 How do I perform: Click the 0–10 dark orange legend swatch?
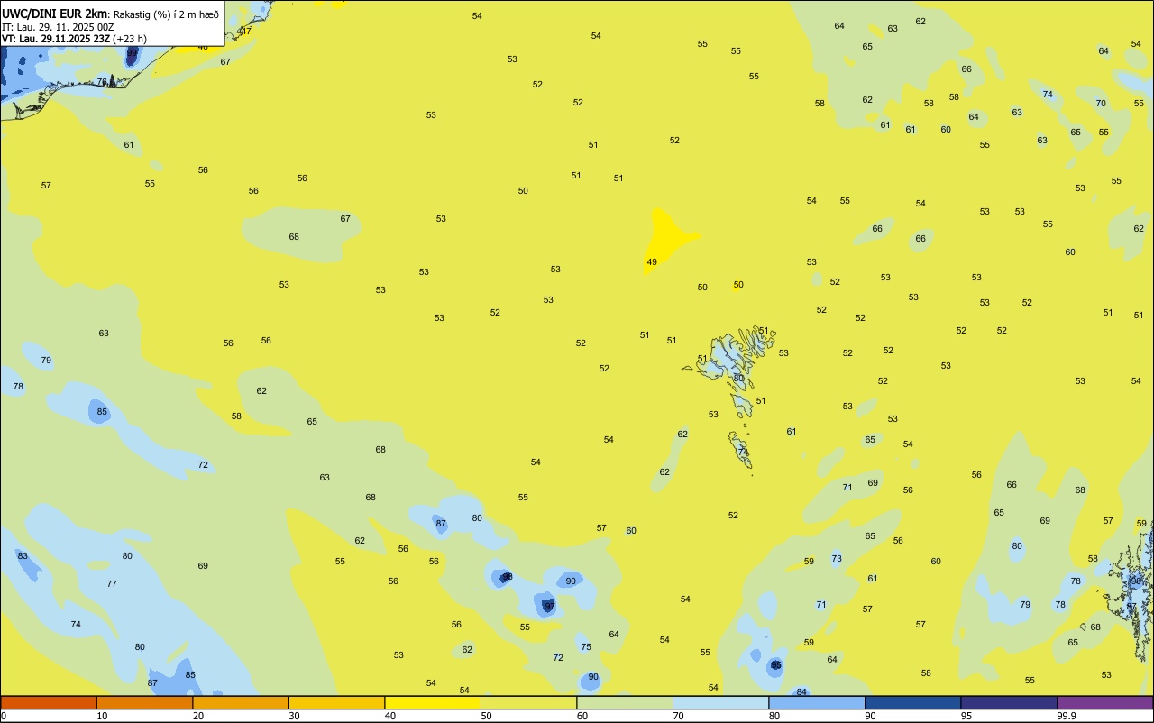point(49,702)
